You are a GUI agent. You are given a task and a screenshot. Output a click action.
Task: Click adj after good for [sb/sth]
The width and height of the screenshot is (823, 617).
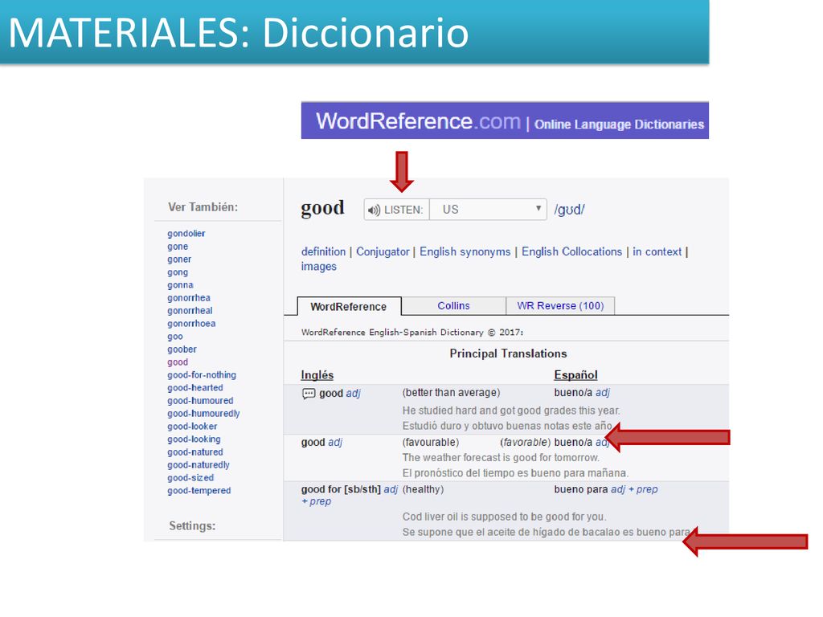click(391, 489)
